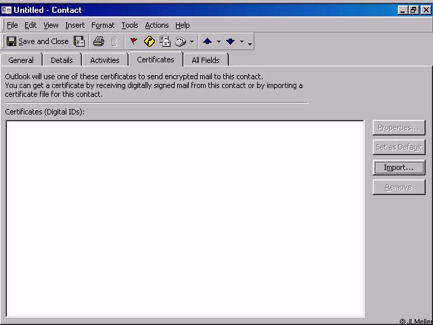Click the Save and New icon
The height and width of the screenshot is (325, 433).
pos(79,41)
